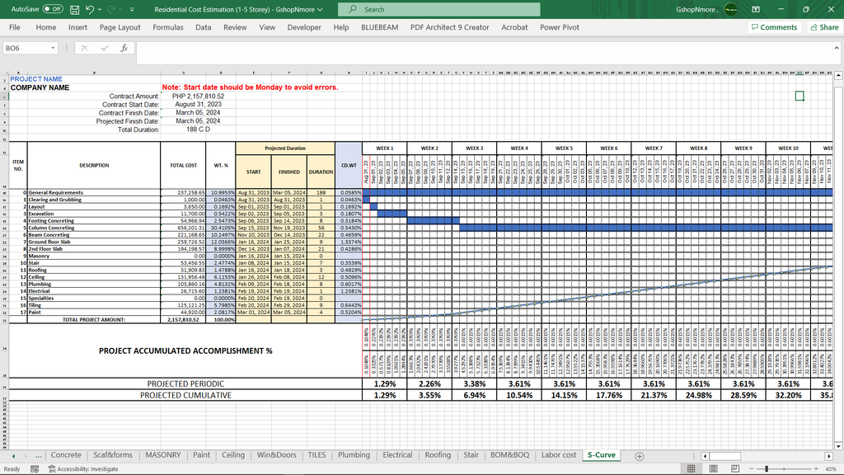Switch to the Home ribbon tab
This screenshot has width=844, height=475.
point(46,27)
